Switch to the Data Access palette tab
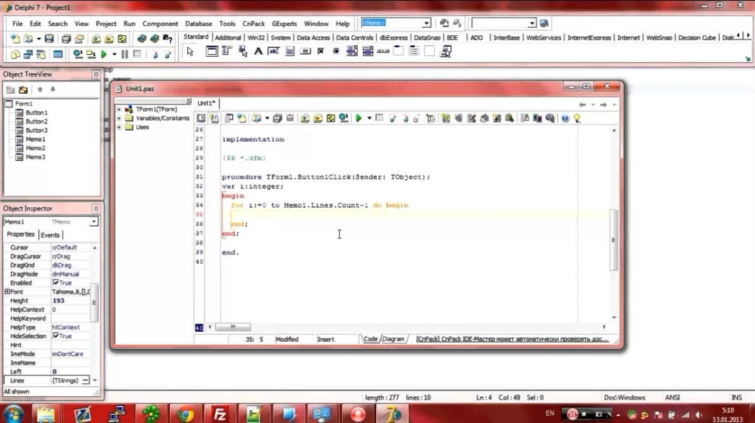The height and width of the screenshot is (423, 755). pyautogui.click(x=313, y=37)
